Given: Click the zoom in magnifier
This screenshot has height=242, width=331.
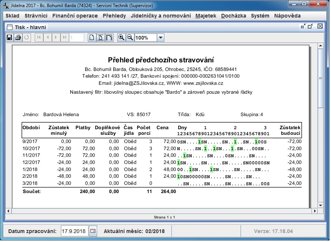Looking at the screenshot, I should click(x=121, y=38).
